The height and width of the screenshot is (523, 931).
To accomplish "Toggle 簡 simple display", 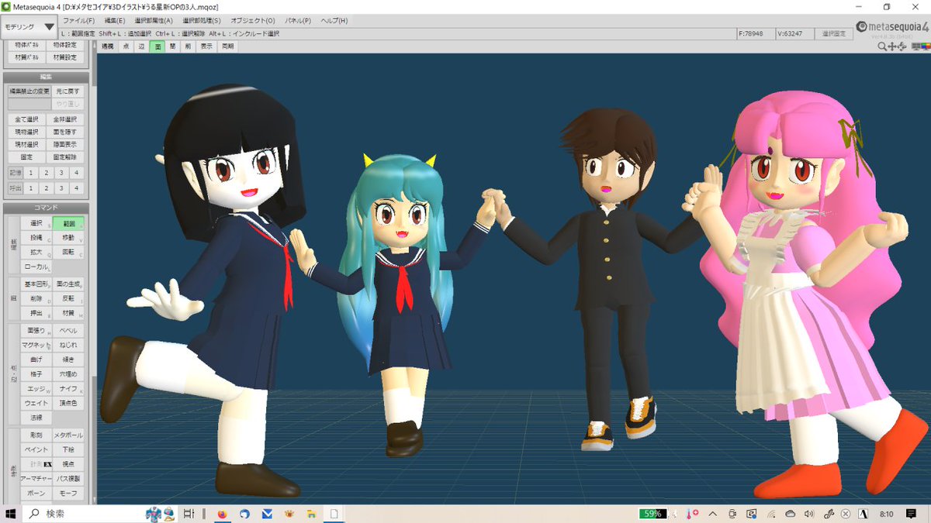I will coord(172,46).
